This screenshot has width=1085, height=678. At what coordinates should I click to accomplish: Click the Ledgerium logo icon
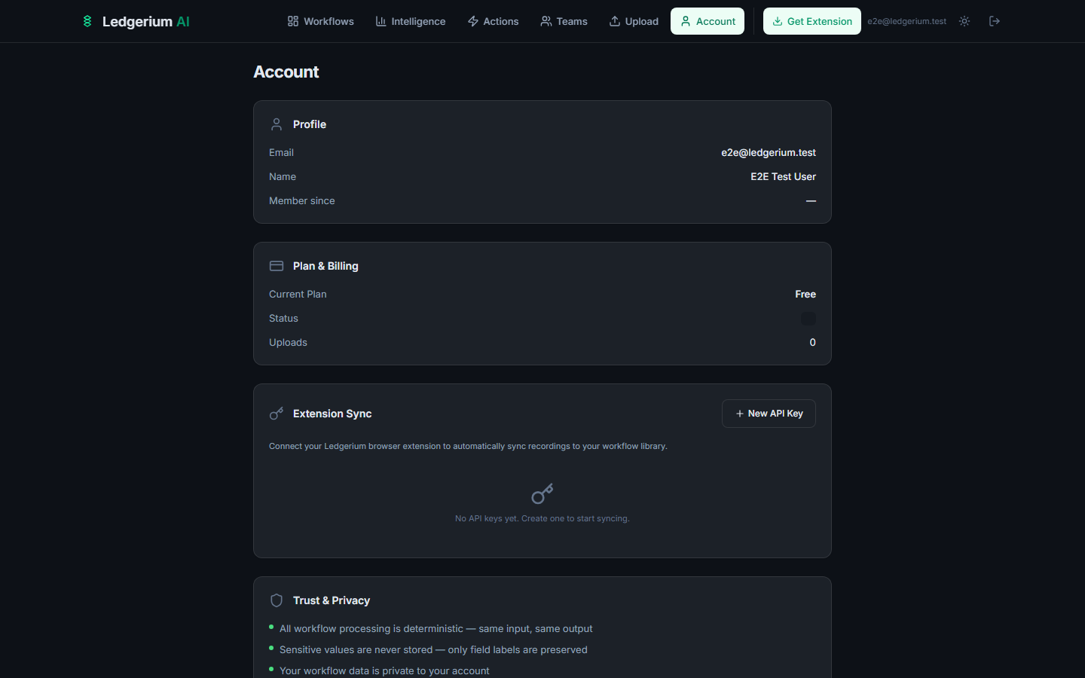pyautogui.click(x=87, y=21)
